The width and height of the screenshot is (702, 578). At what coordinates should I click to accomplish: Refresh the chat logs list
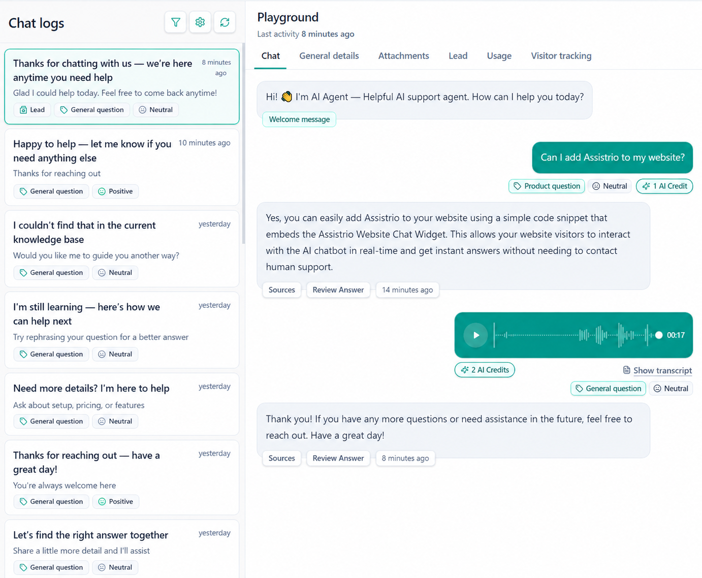click(x=225, y=22)
